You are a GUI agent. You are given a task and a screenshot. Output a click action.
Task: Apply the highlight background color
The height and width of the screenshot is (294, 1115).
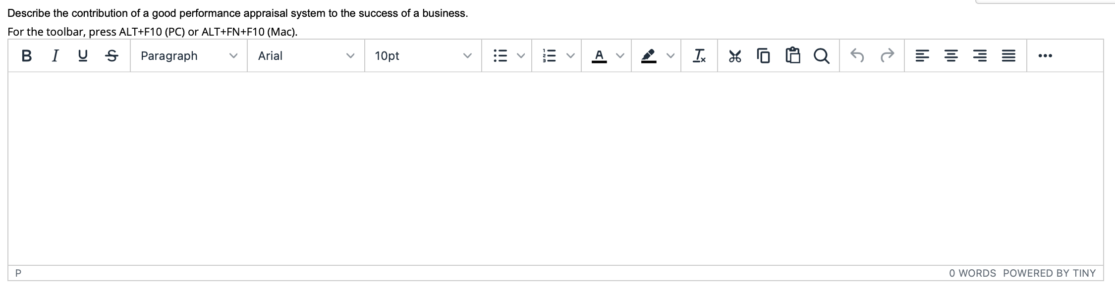click(x=649, y=56)
